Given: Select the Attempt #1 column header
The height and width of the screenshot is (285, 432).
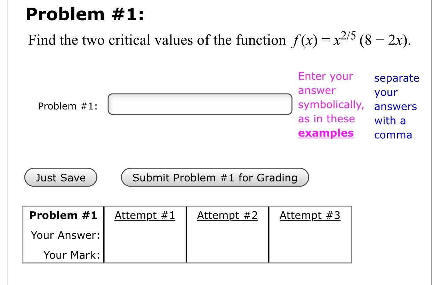Looking at the screenshot, I should (145, 215).
